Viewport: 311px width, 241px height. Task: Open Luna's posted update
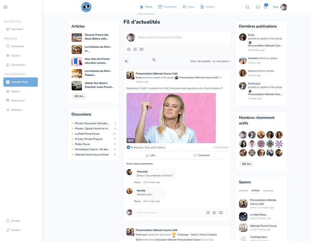point(261,71)
